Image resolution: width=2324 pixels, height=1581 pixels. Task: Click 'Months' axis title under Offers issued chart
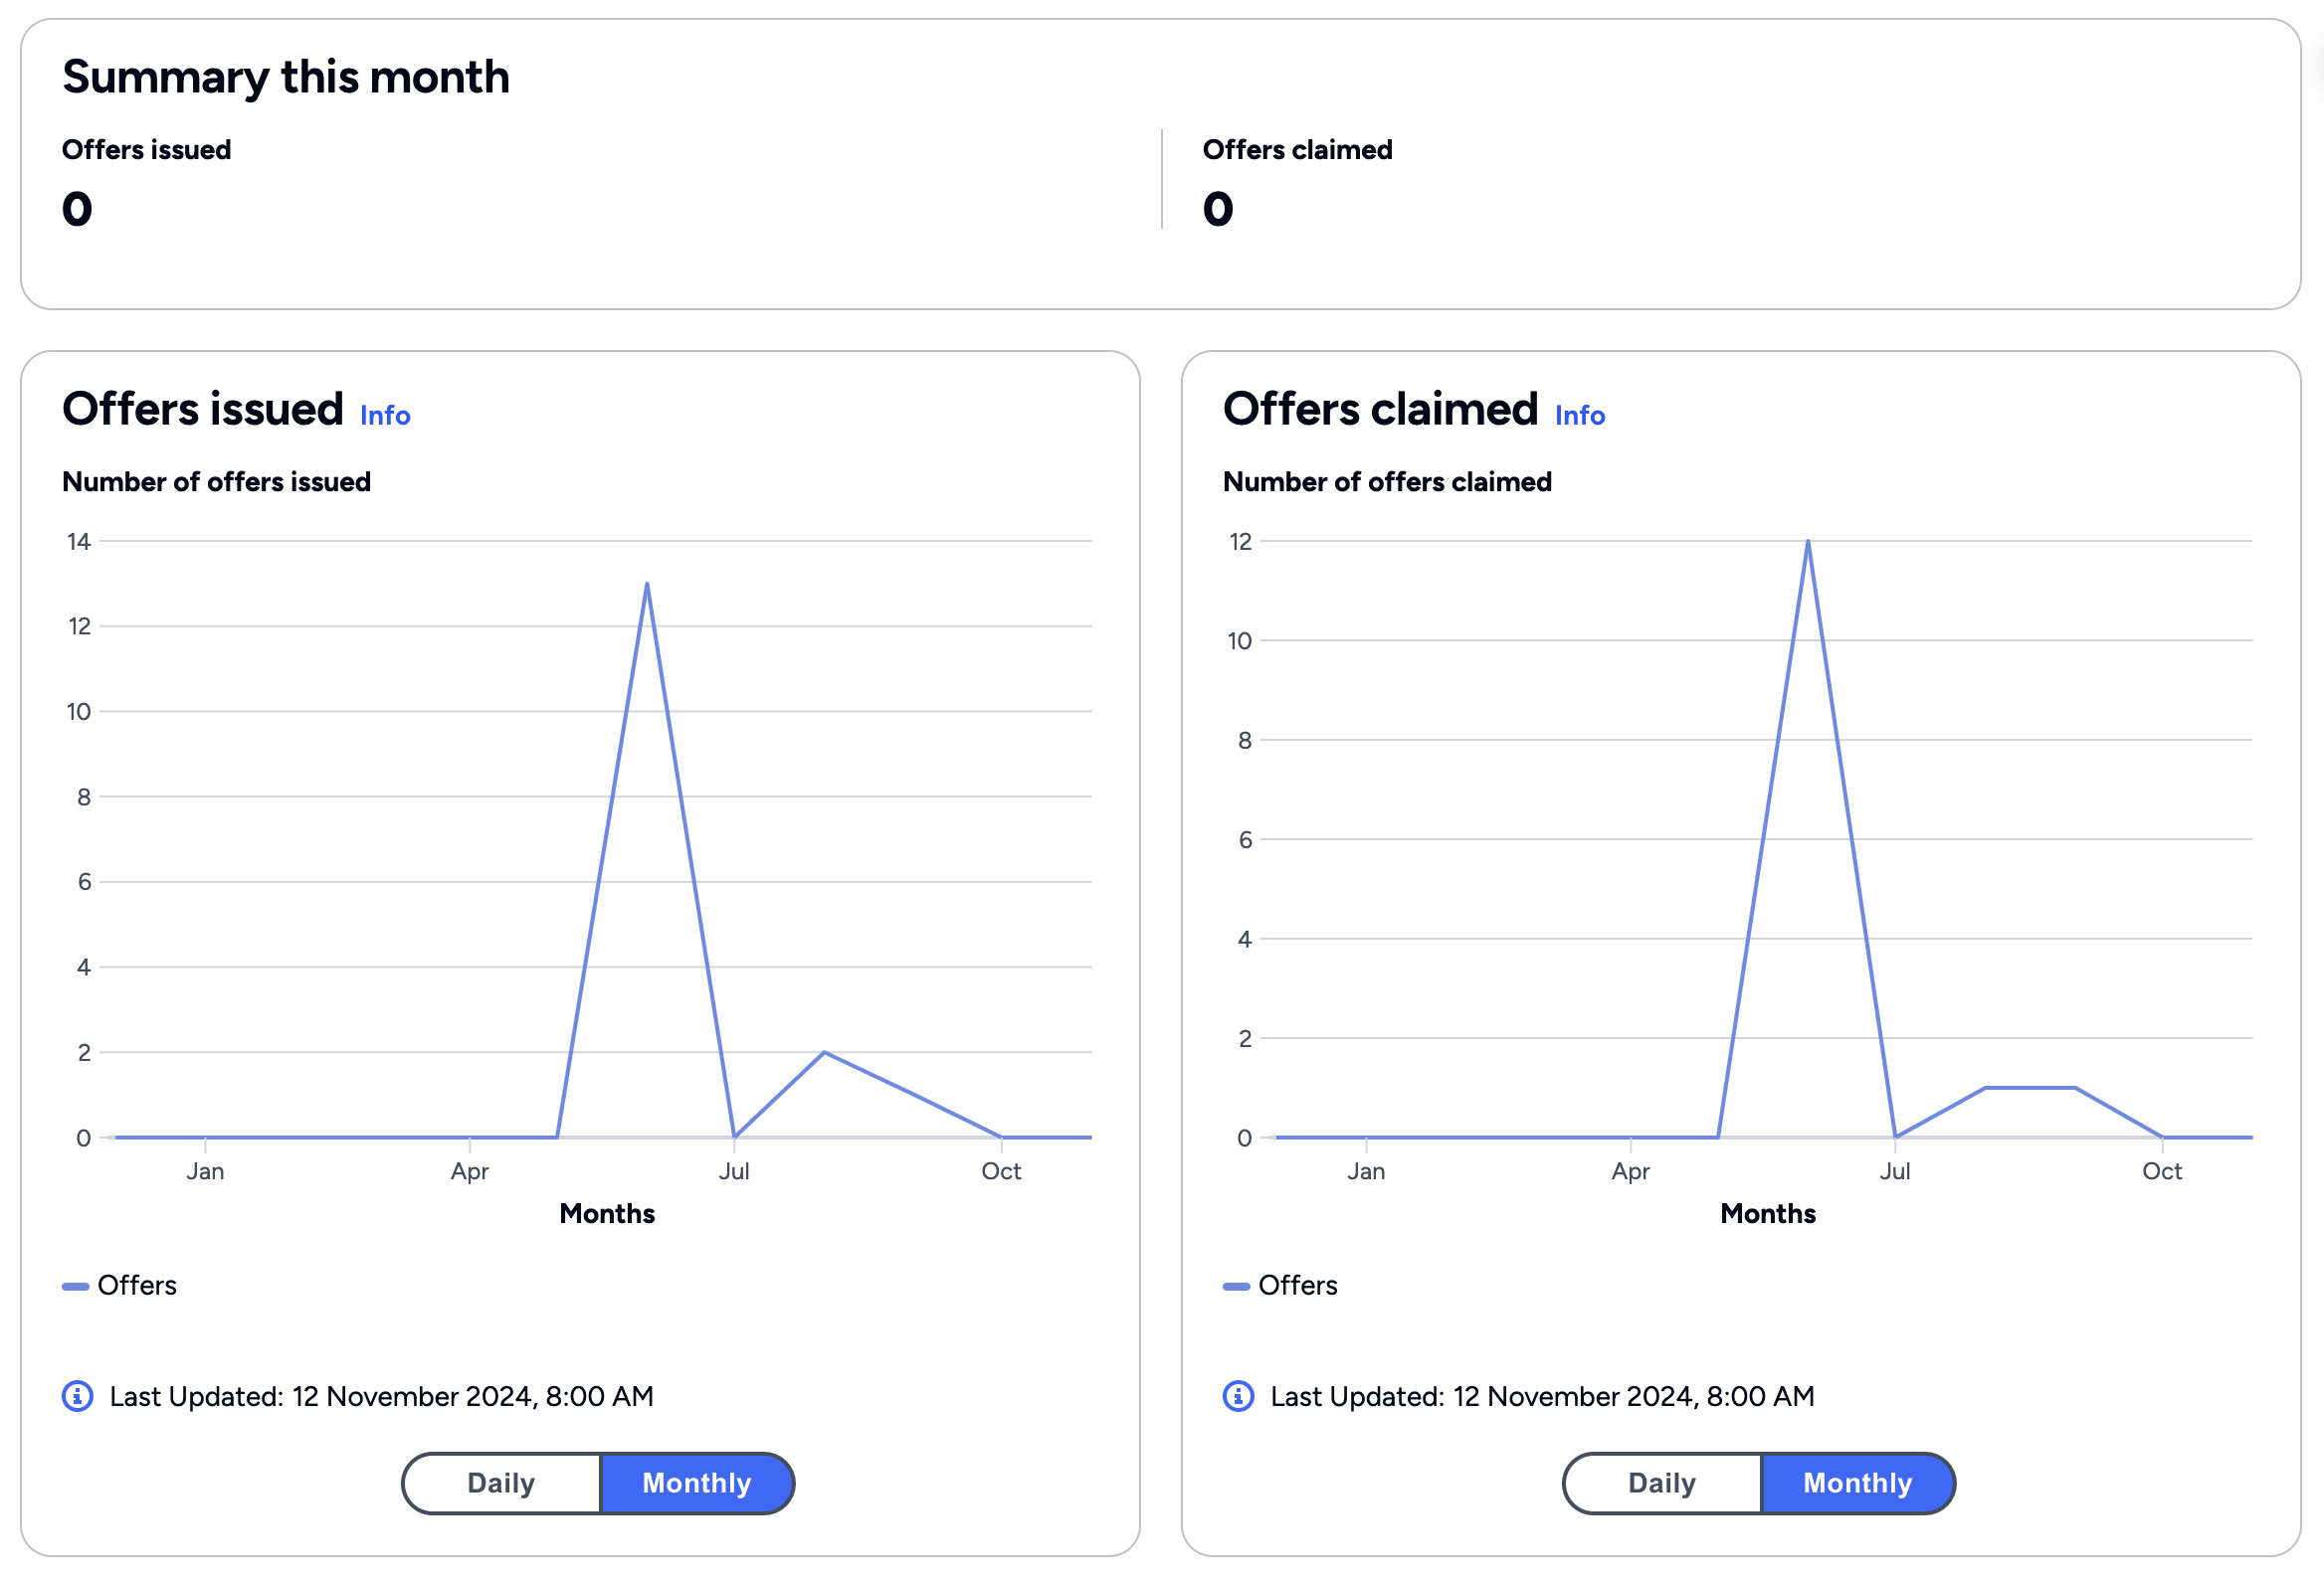pyautogui.click(x=607, y=1214)
